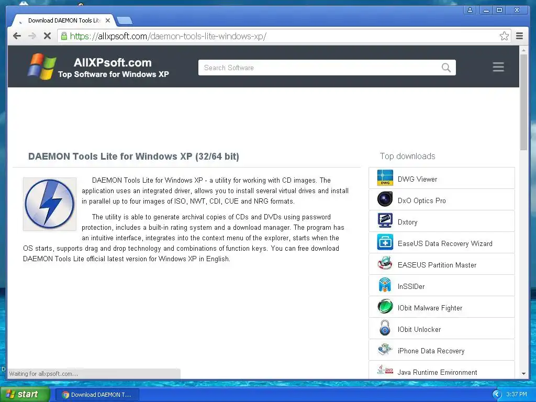
Task: Open the EASEUS Partition Master link
Action: pyautogui.click(x=437, y=265)
